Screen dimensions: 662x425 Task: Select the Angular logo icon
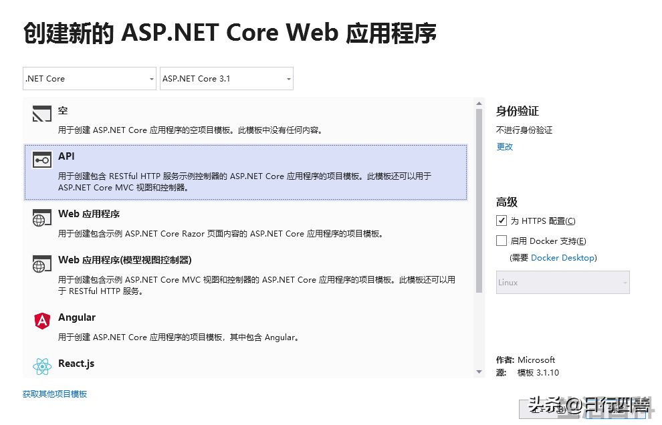[42, 321]
